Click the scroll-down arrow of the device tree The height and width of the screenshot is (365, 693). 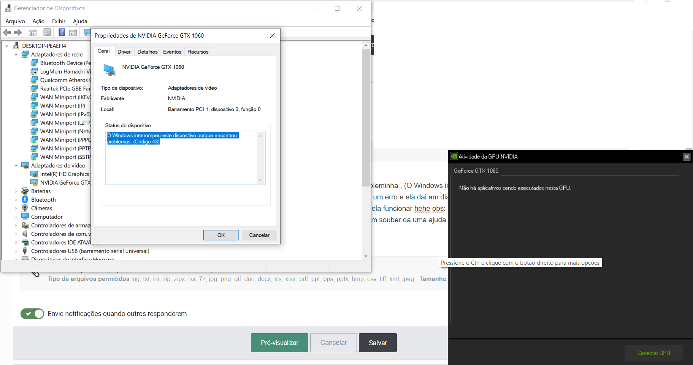(366, 256)
